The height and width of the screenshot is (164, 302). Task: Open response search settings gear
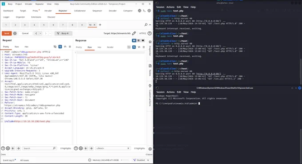[81, 148]
